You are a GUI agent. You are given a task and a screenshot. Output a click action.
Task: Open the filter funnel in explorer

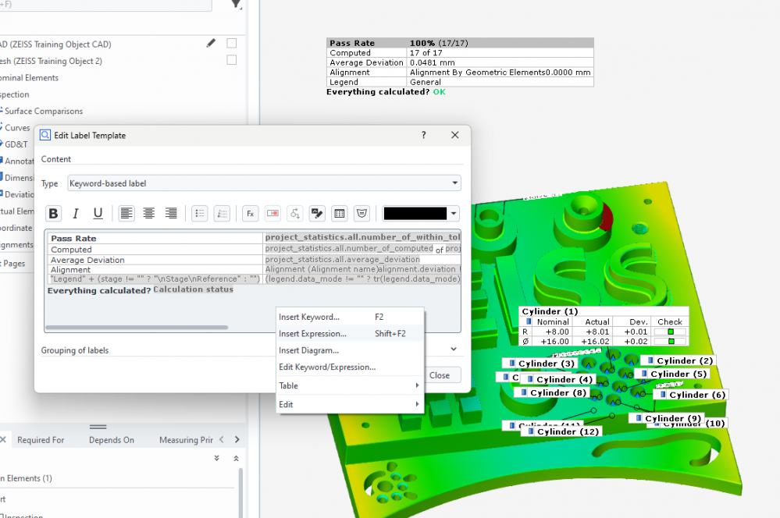[237, 5]
